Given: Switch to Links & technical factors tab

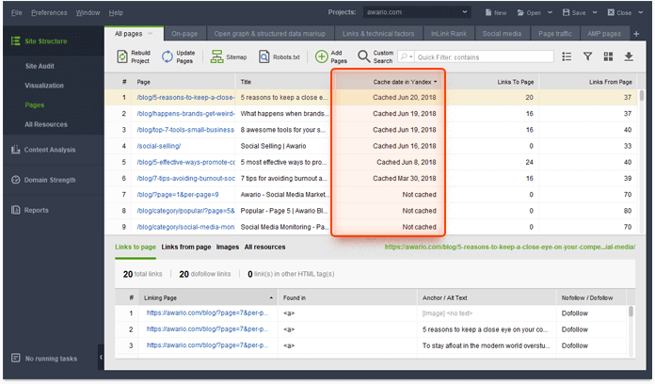Looking at the screenshot, I should [378, 34].
